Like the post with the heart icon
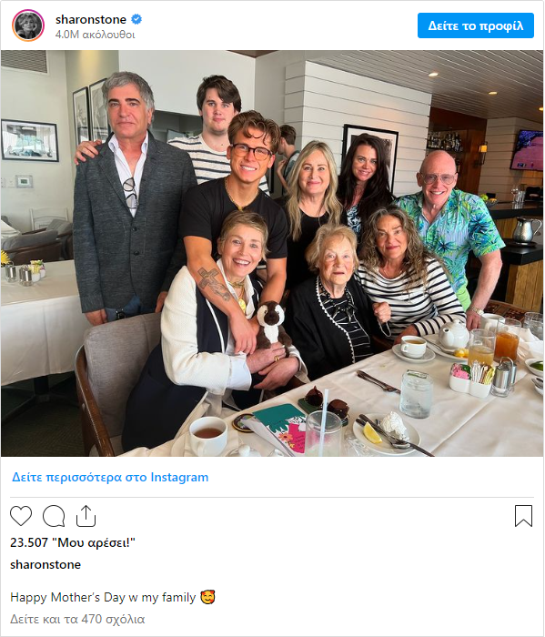The width and height of the screenshot is (545, 637). click(x=21, y=516)
